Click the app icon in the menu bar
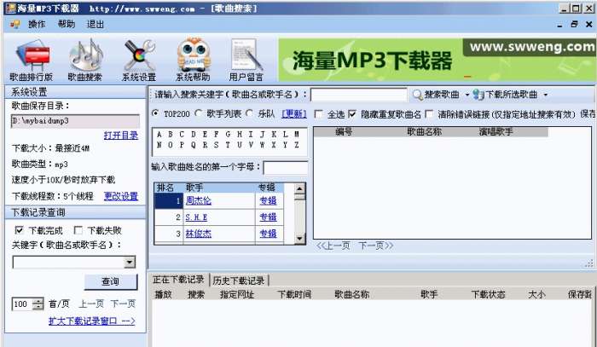The width and height of the screenshot is (597, 347). tap(14, 25)
